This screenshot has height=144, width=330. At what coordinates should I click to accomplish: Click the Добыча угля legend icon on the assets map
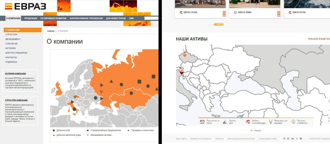click(225, 122)
